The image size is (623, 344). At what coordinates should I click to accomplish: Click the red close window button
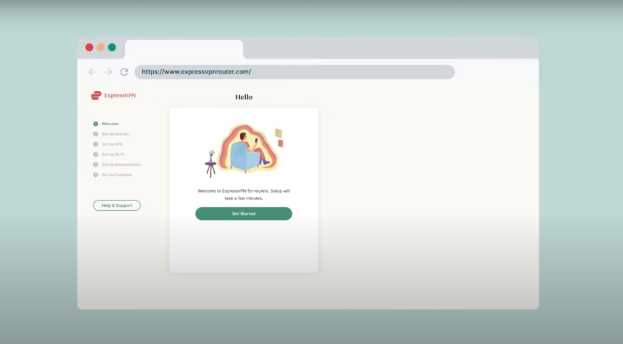89,47
